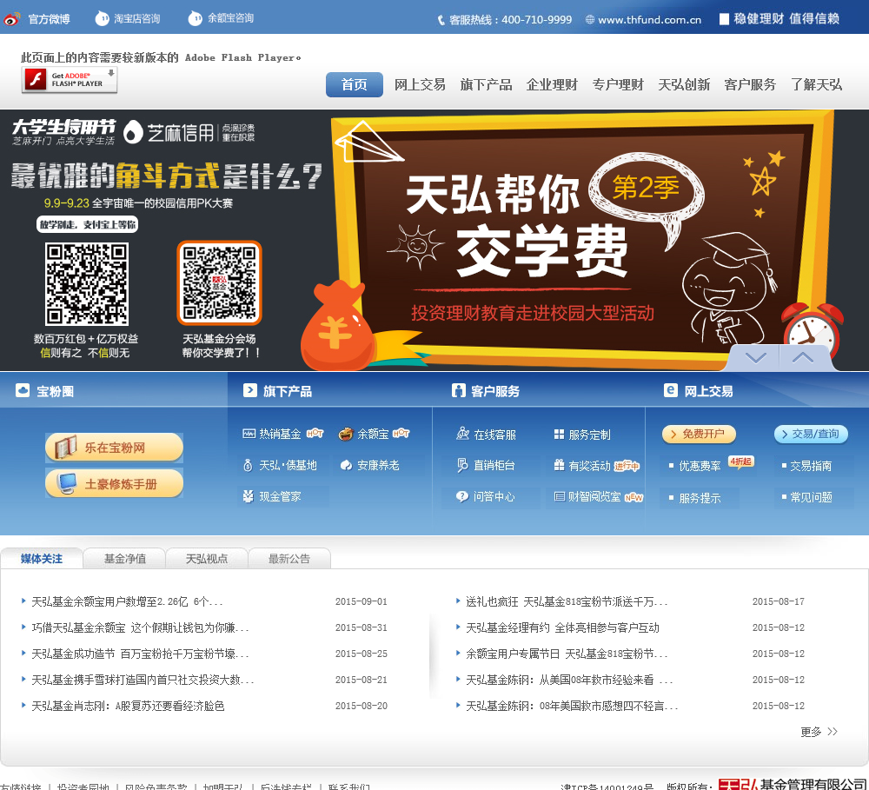Screen dimensions: 869x790
Task: Click the phone icon beside the hotline
Action: 441,20
